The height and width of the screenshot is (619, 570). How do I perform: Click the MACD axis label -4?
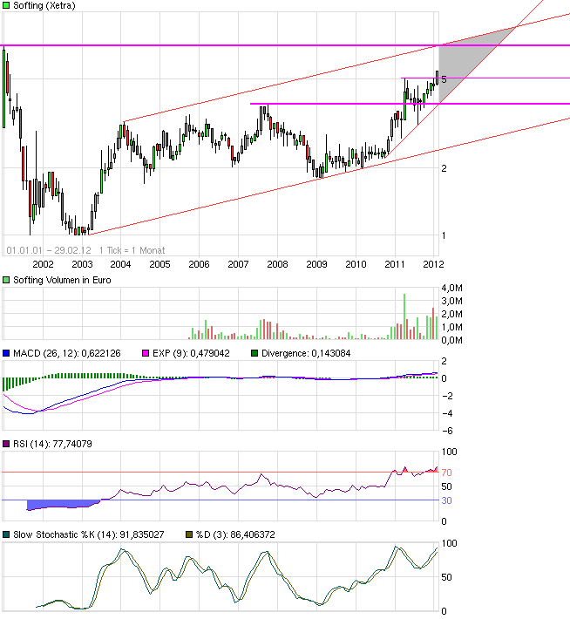click(447, 413)
